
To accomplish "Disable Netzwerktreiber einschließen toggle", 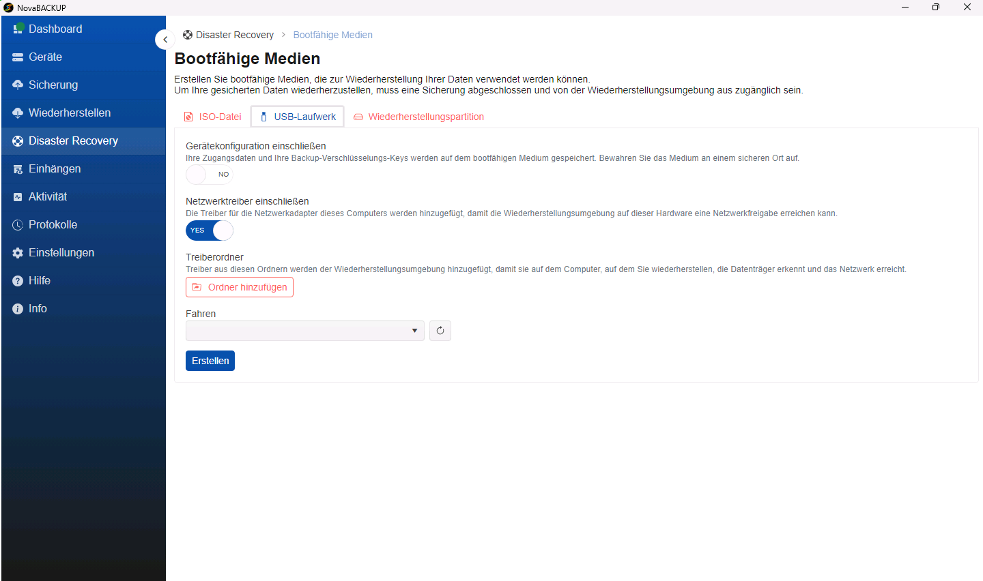I will 210,230.
